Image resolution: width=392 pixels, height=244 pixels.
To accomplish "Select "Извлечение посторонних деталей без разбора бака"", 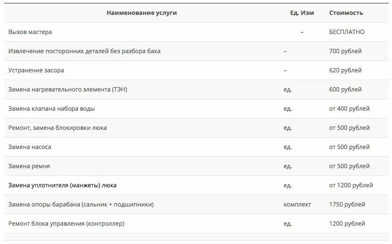I will 84,51.
